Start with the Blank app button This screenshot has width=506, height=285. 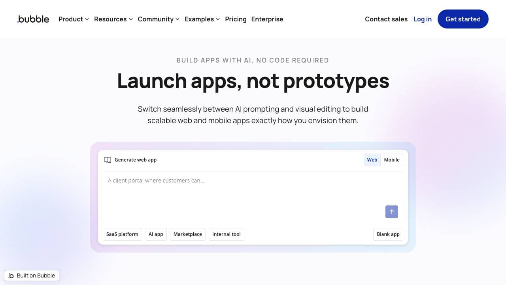tap(388, 234)
